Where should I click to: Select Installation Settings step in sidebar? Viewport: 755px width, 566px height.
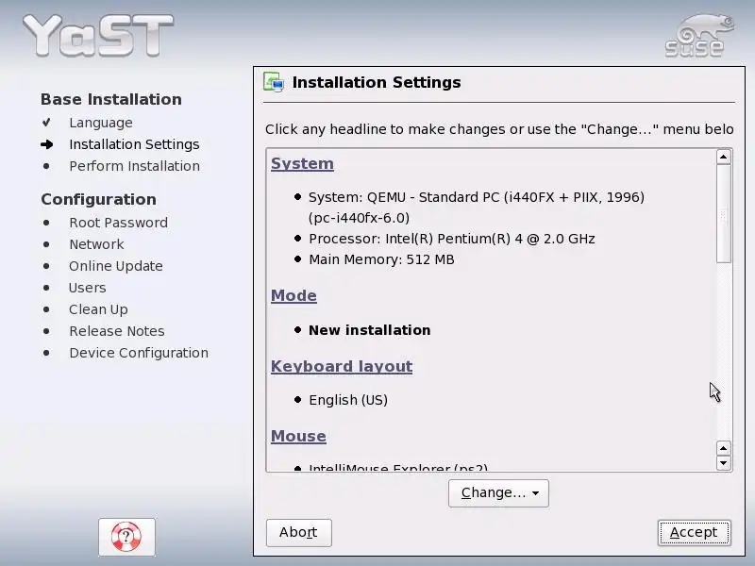pyautogui.click(x=134, y=144)
